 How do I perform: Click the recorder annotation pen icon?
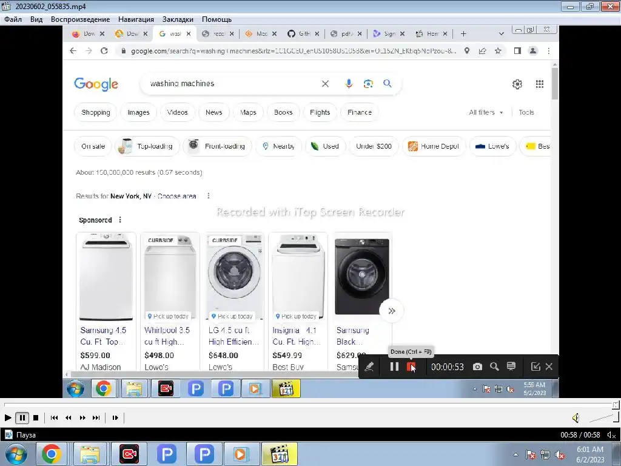pos(369,366)
